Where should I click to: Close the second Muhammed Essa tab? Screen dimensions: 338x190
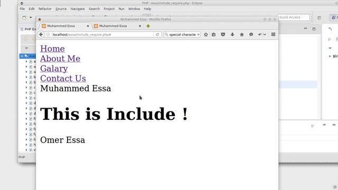click(x=139, y=26)
